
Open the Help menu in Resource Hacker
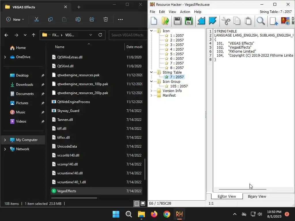point(198,12)
